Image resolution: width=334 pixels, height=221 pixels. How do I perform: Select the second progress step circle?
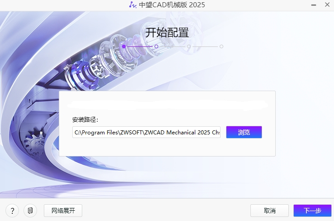(156, 46)
